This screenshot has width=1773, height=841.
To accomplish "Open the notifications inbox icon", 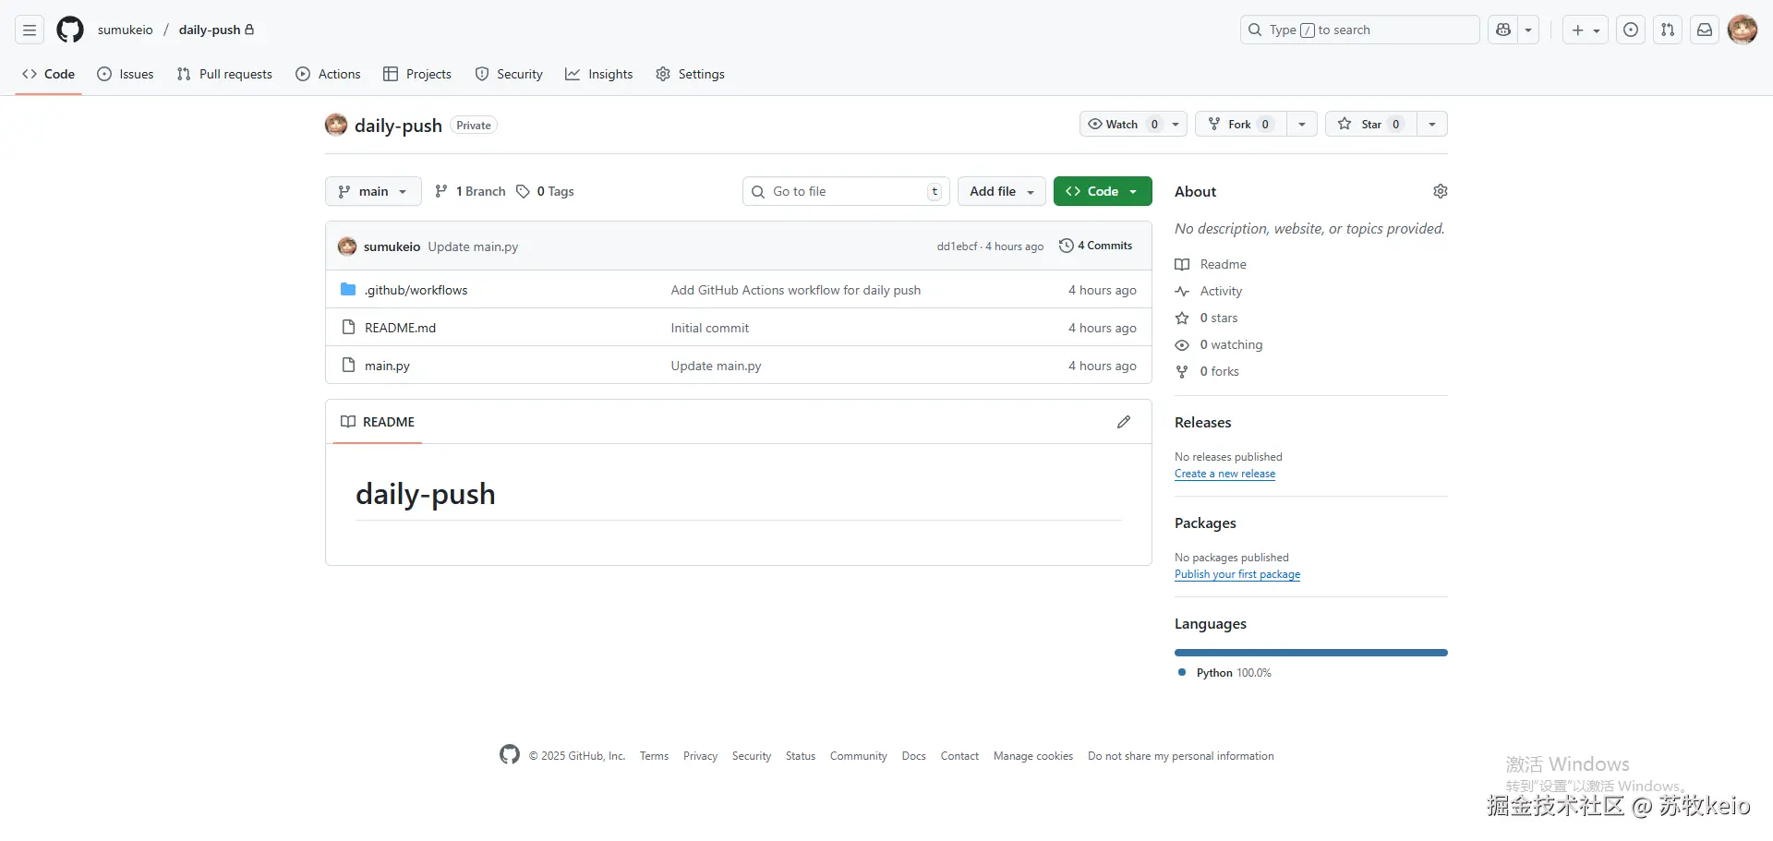I will 1705,30.
